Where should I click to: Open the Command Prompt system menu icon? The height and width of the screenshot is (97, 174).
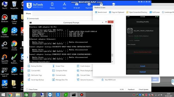[x=30, y=23]
